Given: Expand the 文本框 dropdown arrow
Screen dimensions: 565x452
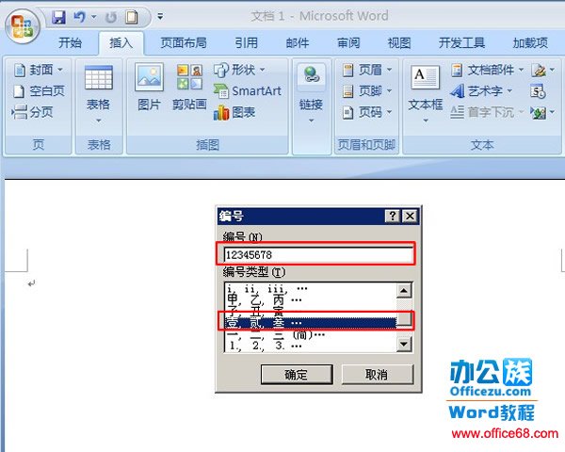Looking at the screenshot, I should pyautogui.click(x=426, y=121).
